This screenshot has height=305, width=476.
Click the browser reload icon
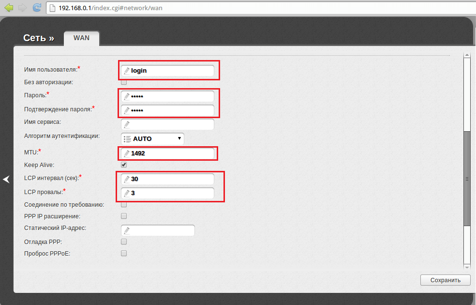point(37,8)
